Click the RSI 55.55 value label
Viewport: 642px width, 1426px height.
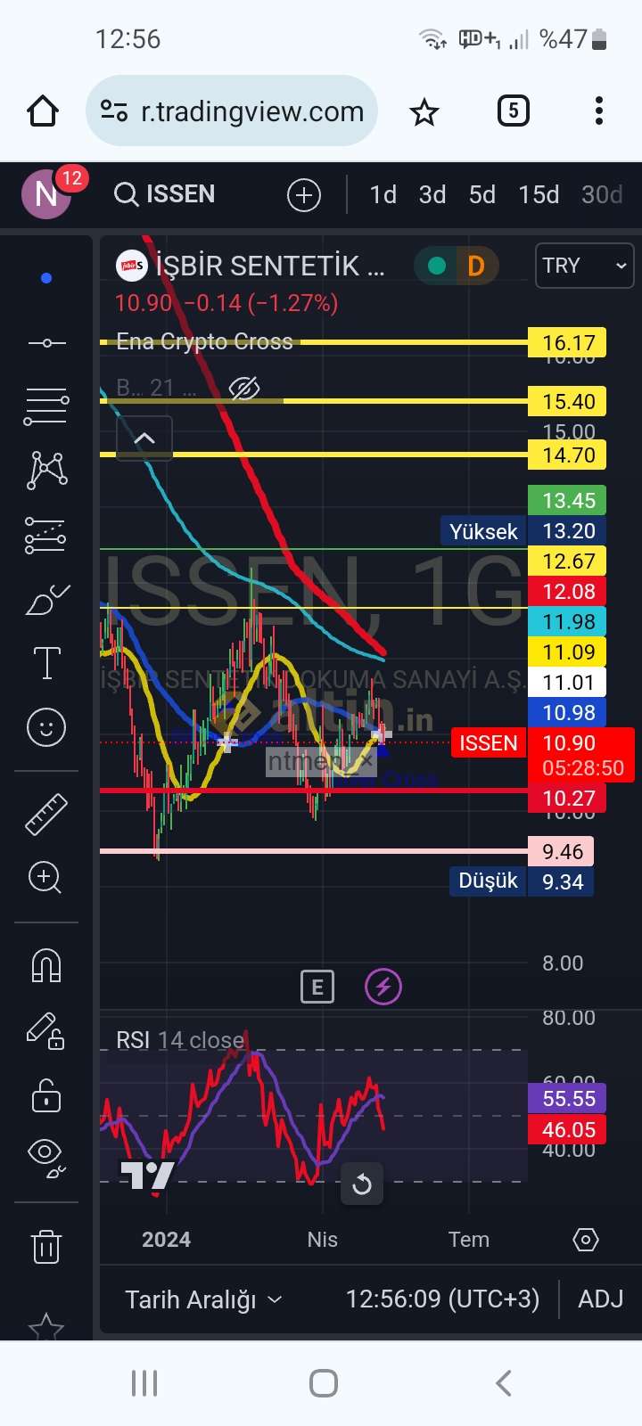[568, 1098]
